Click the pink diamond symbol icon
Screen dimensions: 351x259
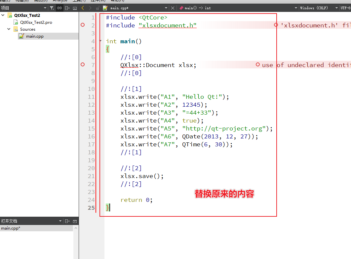[x=181, y=8]
